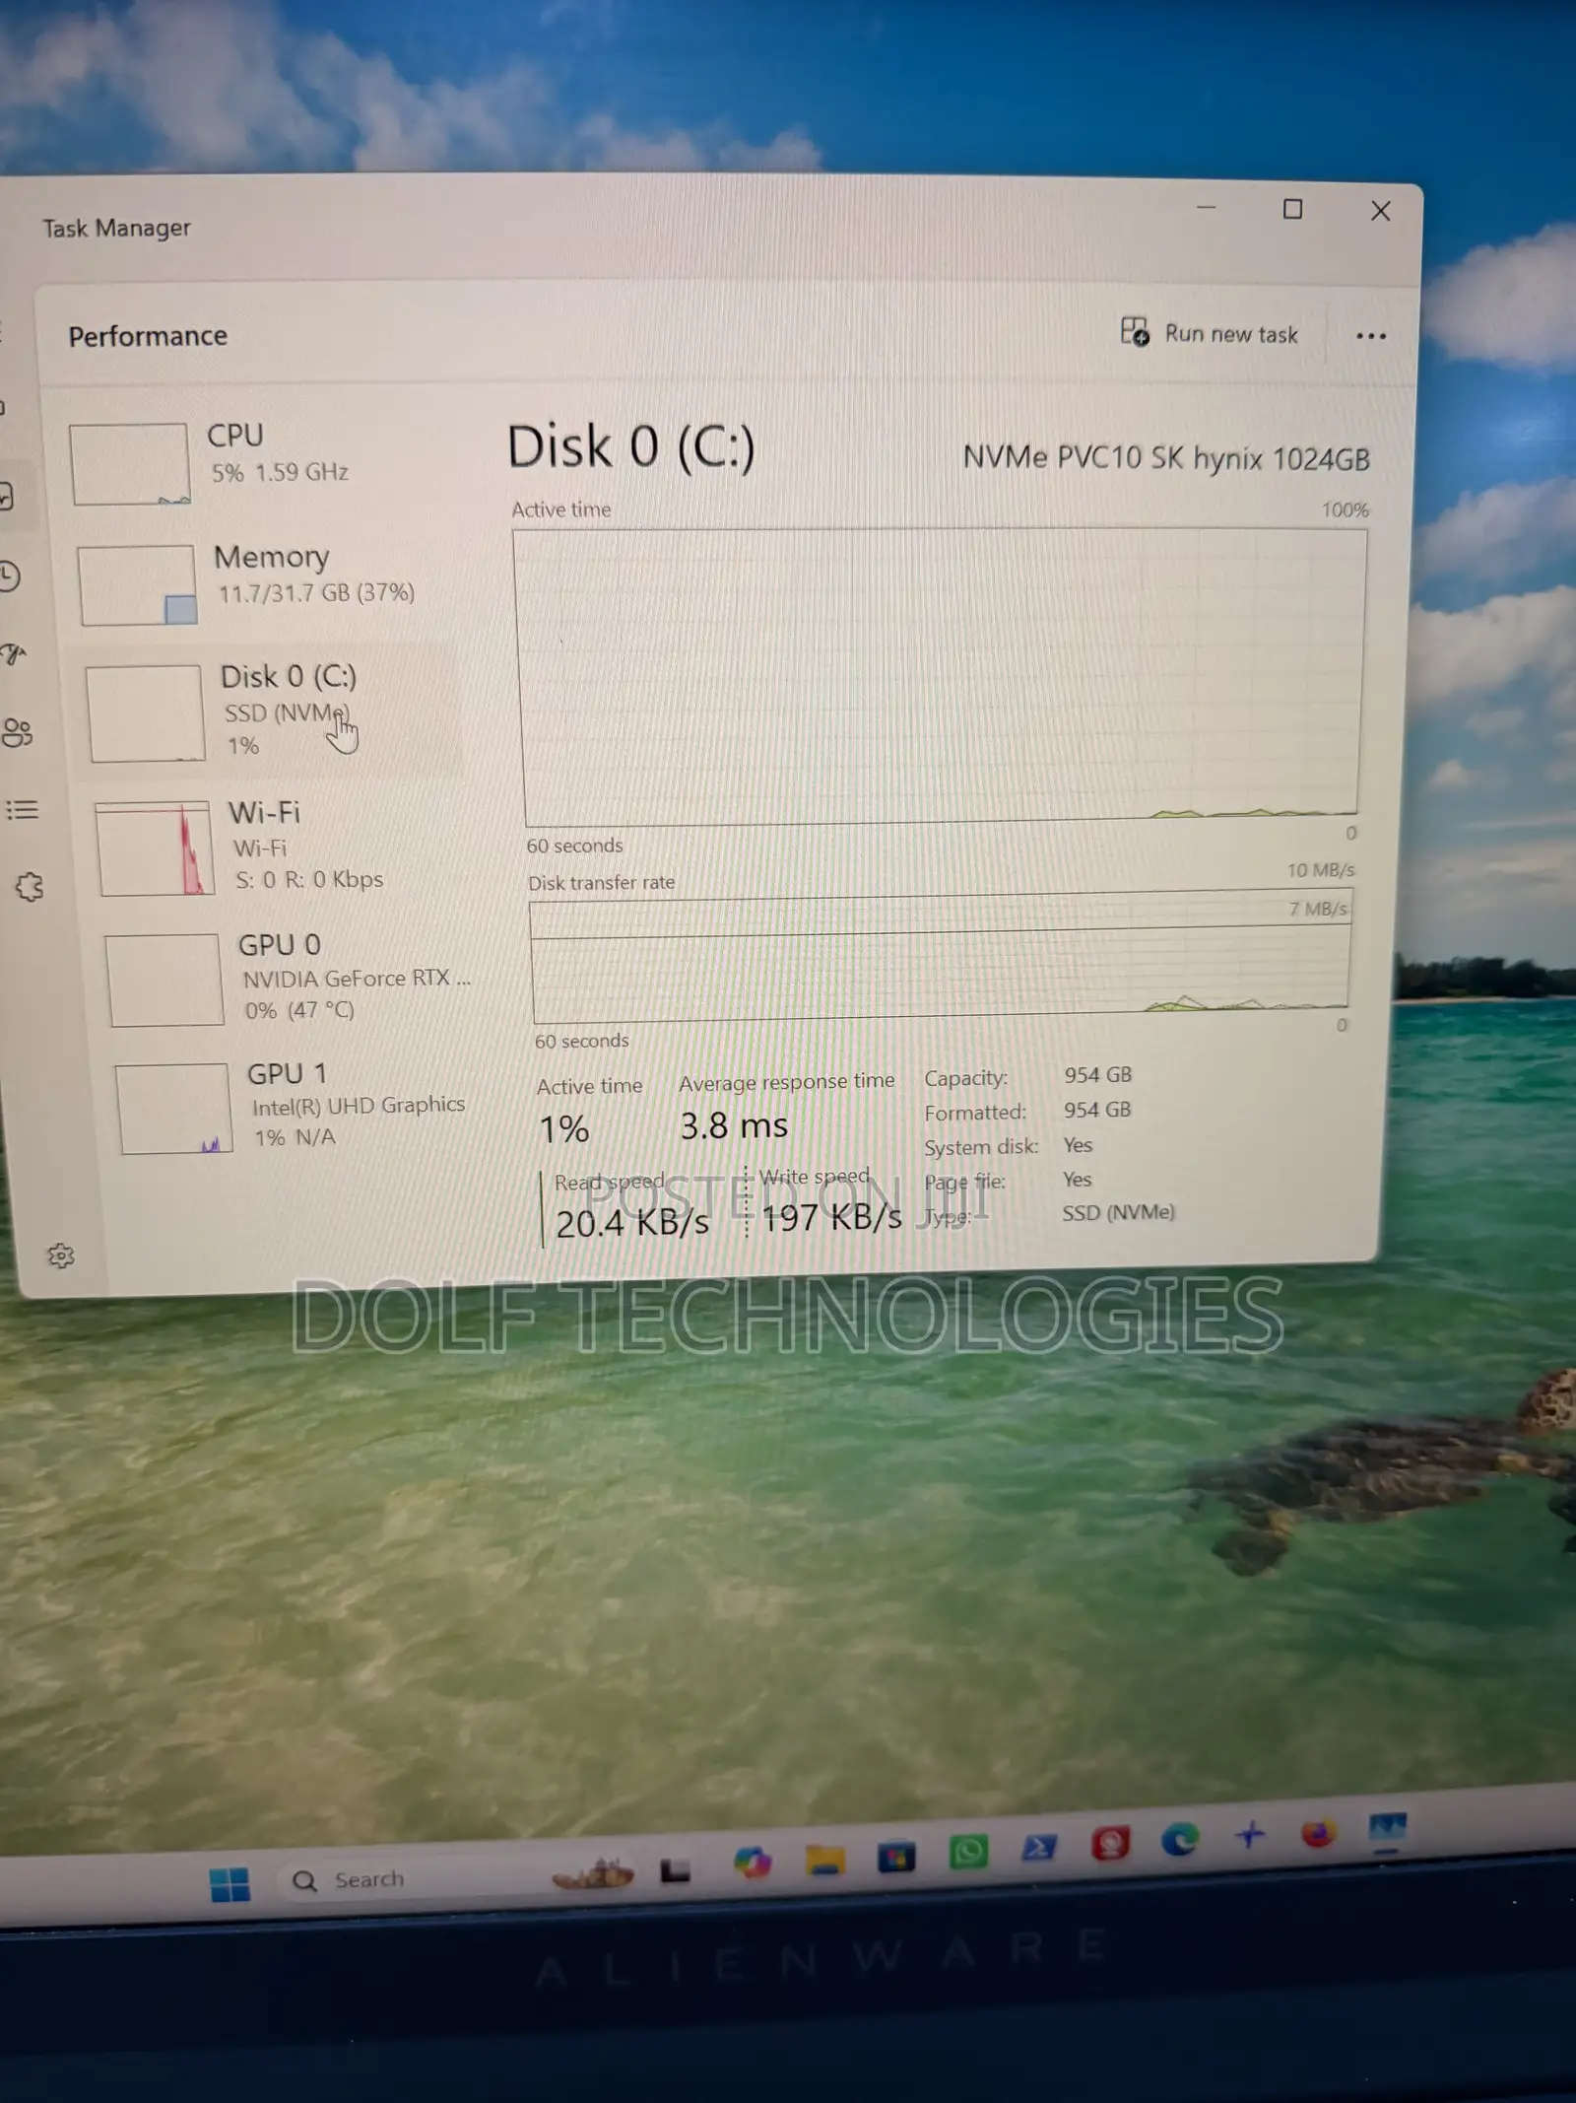Click the GPU 0 mini graph thumbnail
The height and width of the screenshot is (2103, 1576).
pyautogui.click(x=164, y=980)
